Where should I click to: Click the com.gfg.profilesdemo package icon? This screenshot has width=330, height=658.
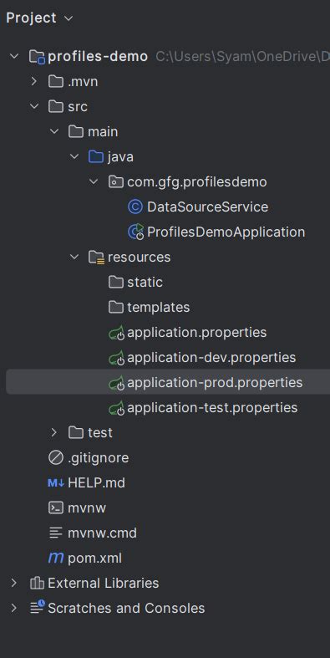tap(116, 182)
